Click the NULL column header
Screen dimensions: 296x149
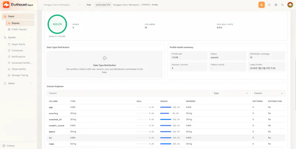click(x=139, y=101)
